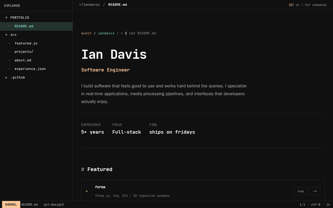Viewport: 333px width, 208px height.
Task: Expand the .github folder arrow
Action: (7, 77)
